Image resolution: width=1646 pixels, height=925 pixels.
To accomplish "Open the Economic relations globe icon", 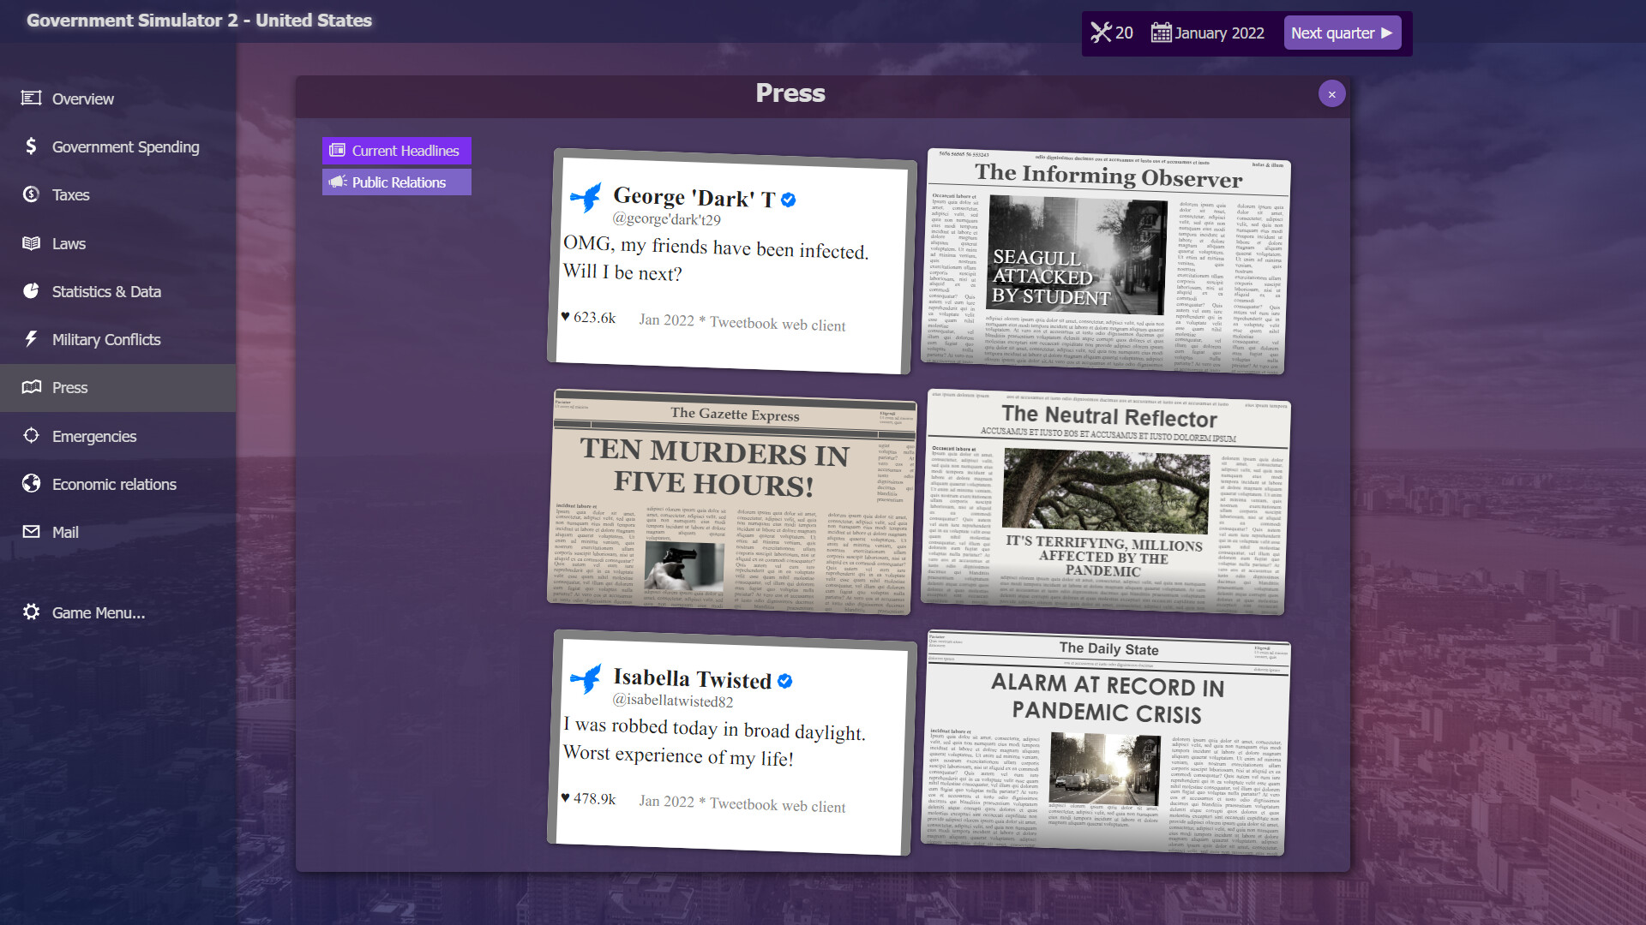I will [x=31, y=484].
